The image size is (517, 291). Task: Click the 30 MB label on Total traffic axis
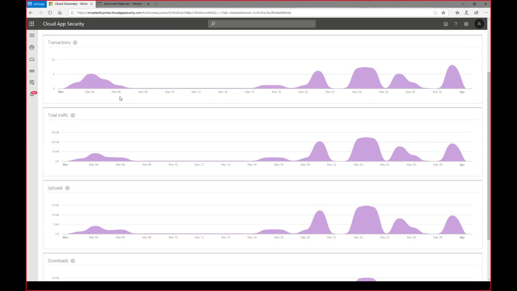point(55,132)
